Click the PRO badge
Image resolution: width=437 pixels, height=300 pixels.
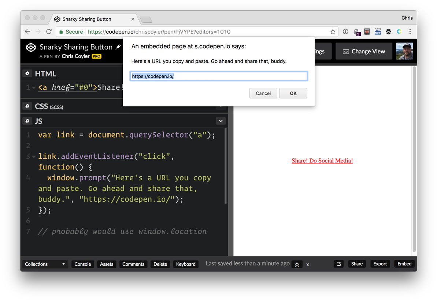coord(97,56)
